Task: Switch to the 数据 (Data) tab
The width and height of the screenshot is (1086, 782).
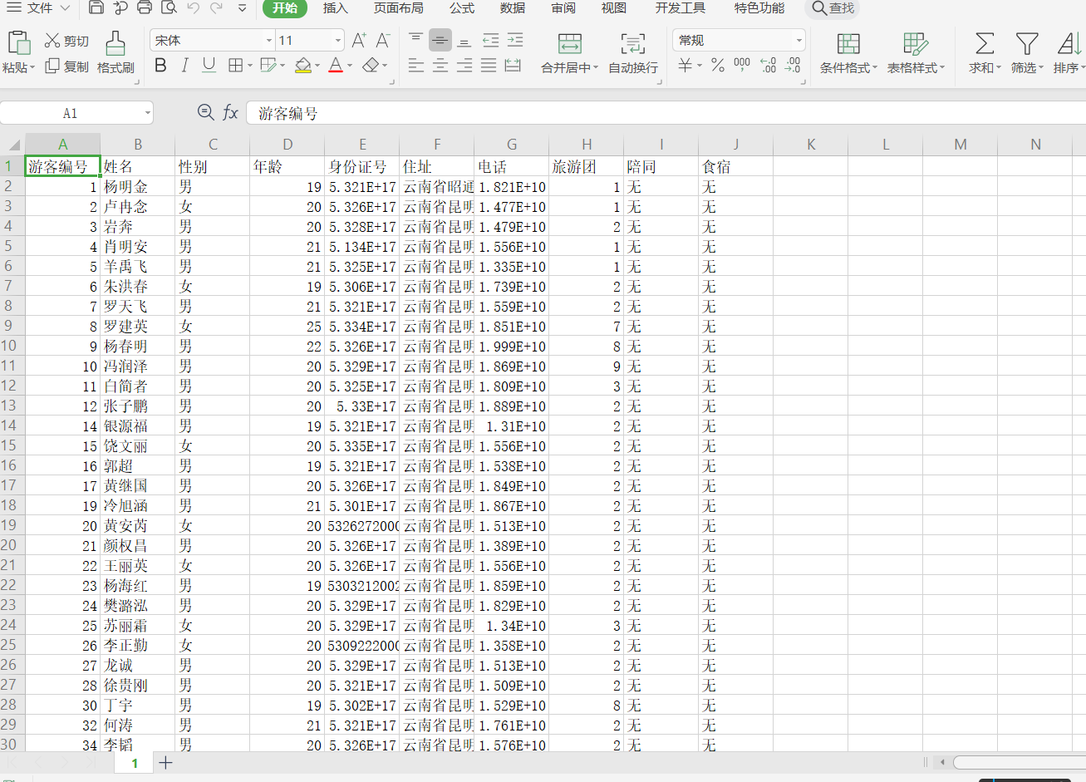Action: coord(513,8)
